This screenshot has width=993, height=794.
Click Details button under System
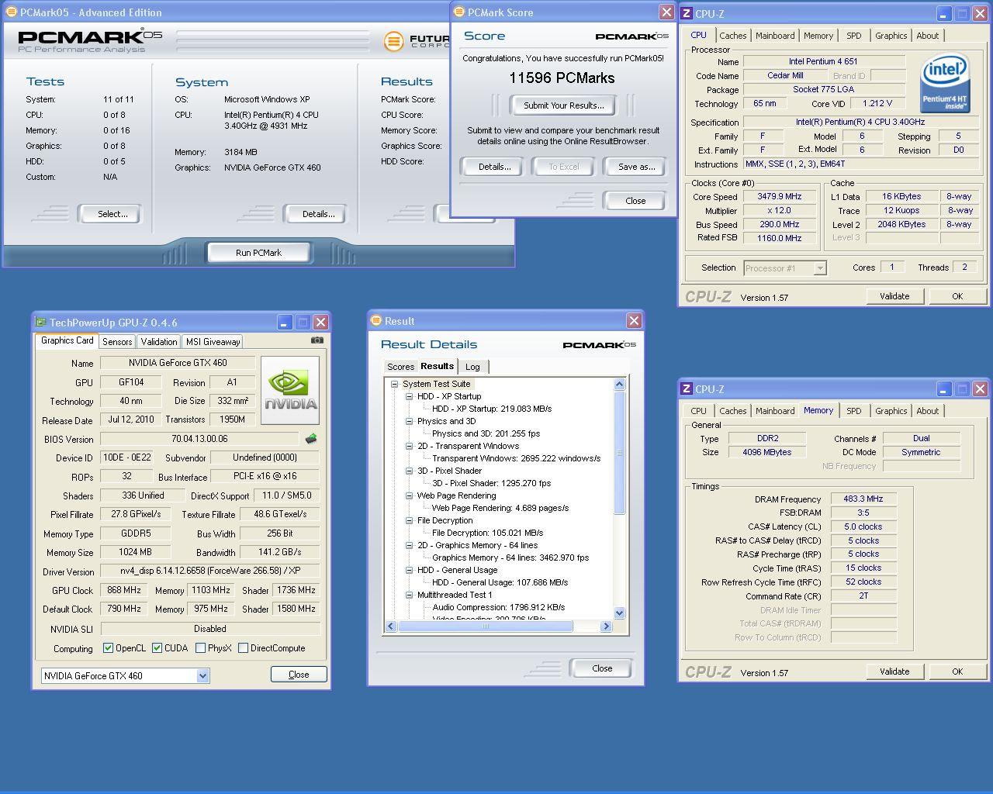point(318,214)
